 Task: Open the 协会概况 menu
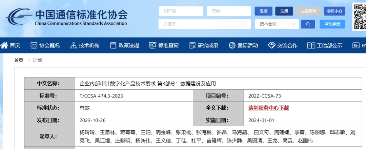[49, 45]
